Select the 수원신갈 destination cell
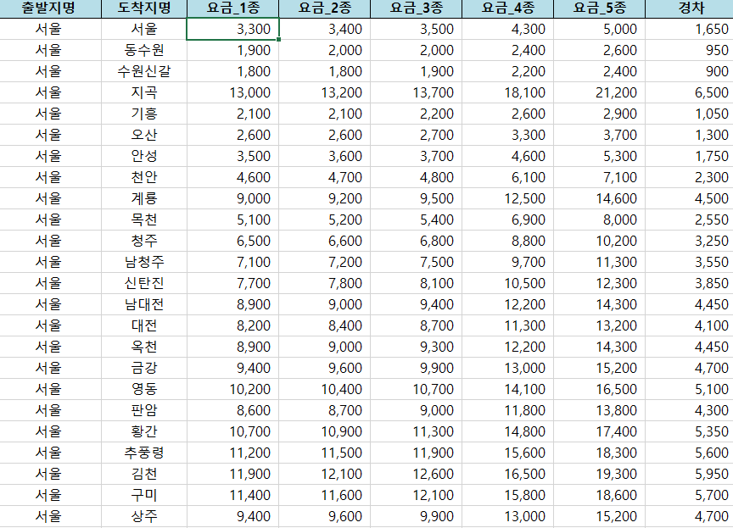Image resolution: width=733 pixels, height=528 pixels. click(144, 71)
